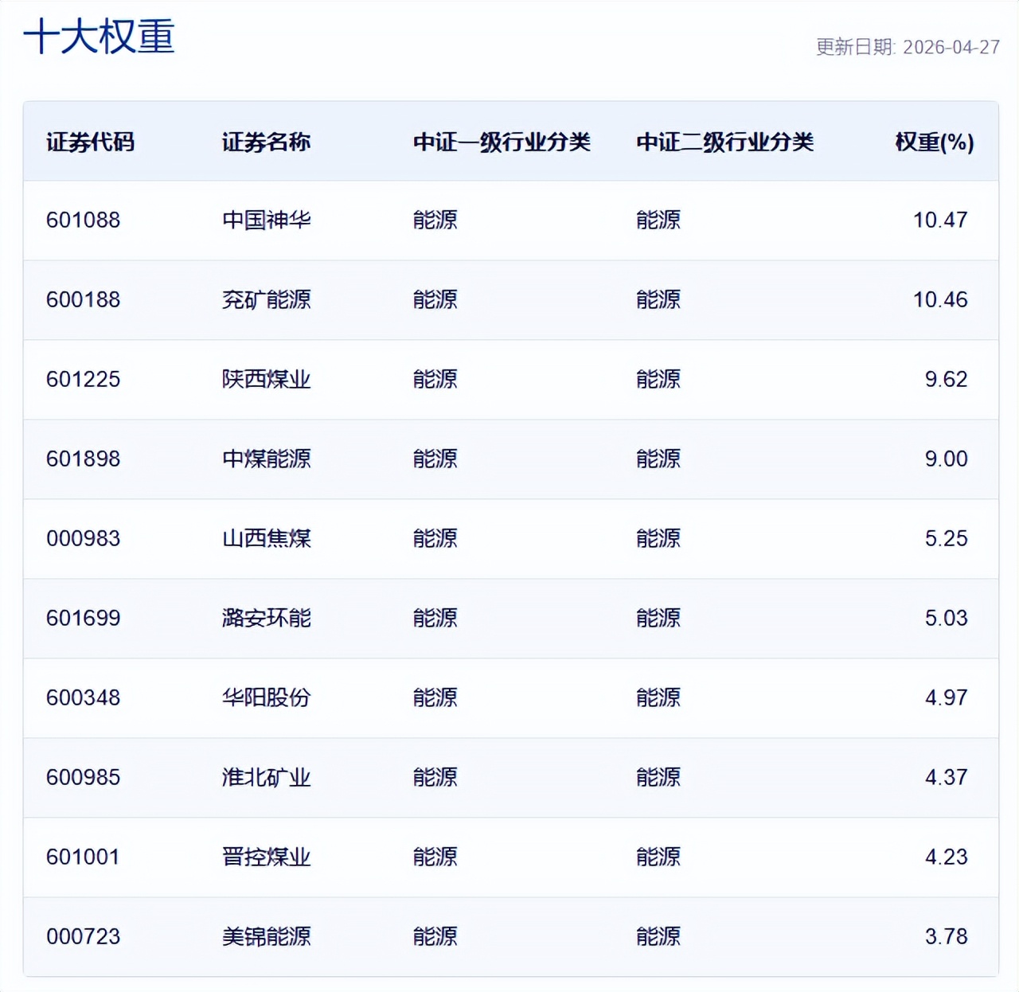Click the 权重(%) column header

pos(934,143)
